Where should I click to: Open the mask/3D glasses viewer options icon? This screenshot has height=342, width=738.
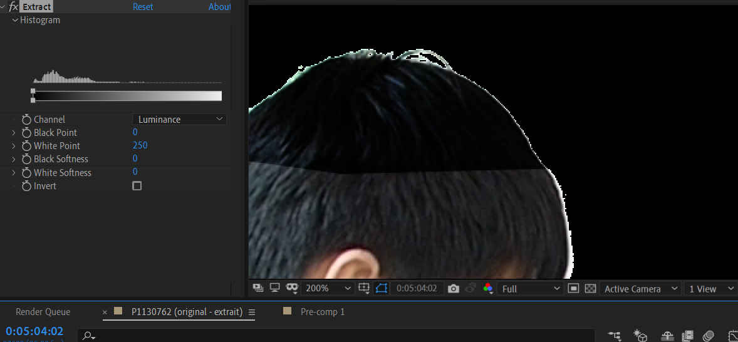tap(291, 289)
